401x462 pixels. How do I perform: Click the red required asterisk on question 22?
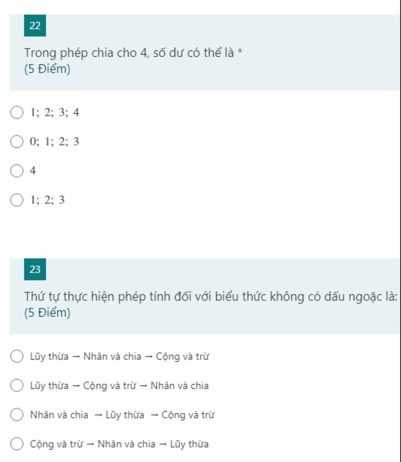pyautogui.click(x=240, y=52)
